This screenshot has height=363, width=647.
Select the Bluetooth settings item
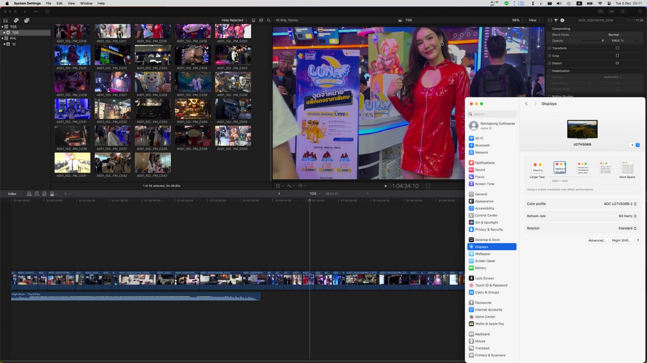[x=482, y=145]
